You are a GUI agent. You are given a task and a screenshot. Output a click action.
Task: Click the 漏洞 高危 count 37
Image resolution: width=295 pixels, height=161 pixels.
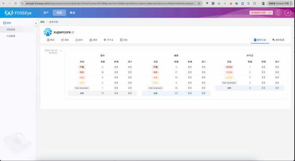point(176,72)
